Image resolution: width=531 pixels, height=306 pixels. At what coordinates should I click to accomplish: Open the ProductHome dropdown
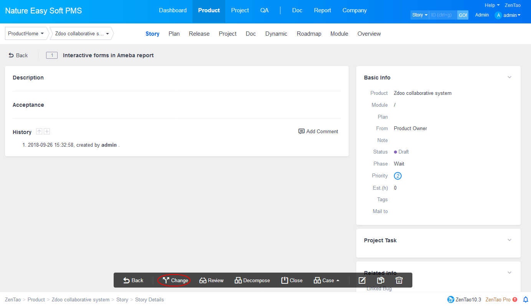26,34
